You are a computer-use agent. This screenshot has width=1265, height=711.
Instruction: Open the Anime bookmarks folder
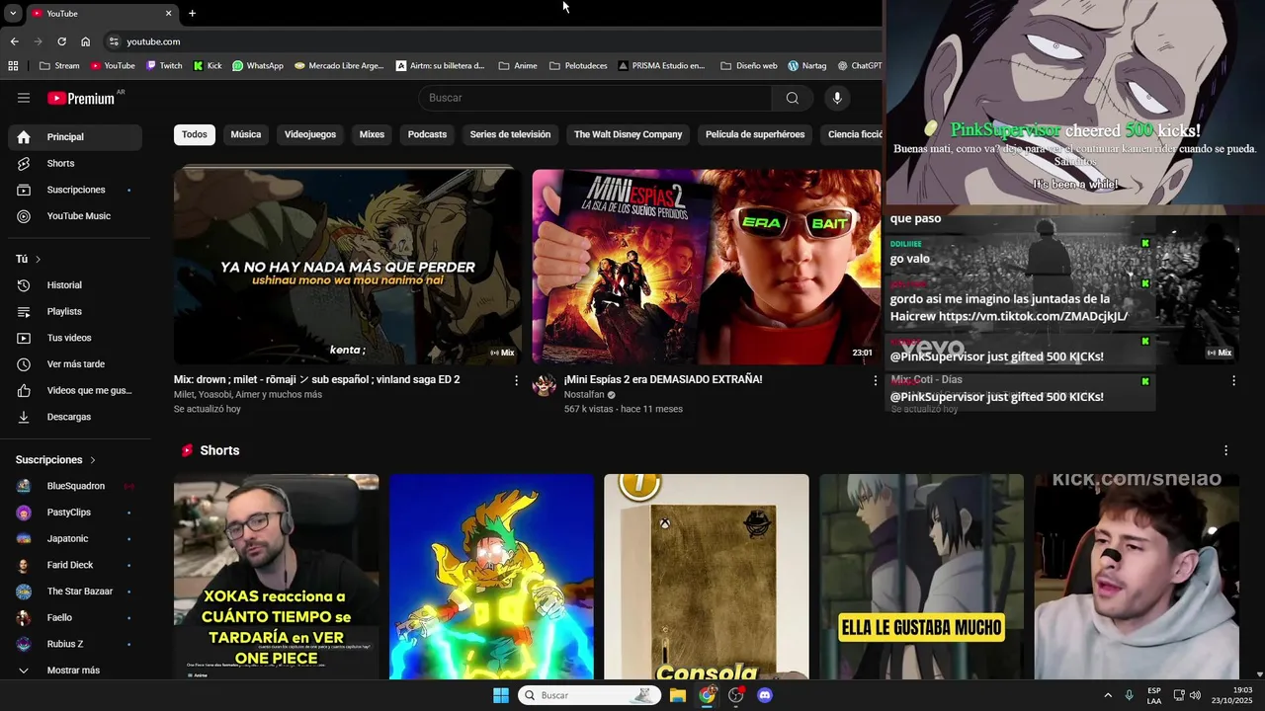click(x=518, y=66)
